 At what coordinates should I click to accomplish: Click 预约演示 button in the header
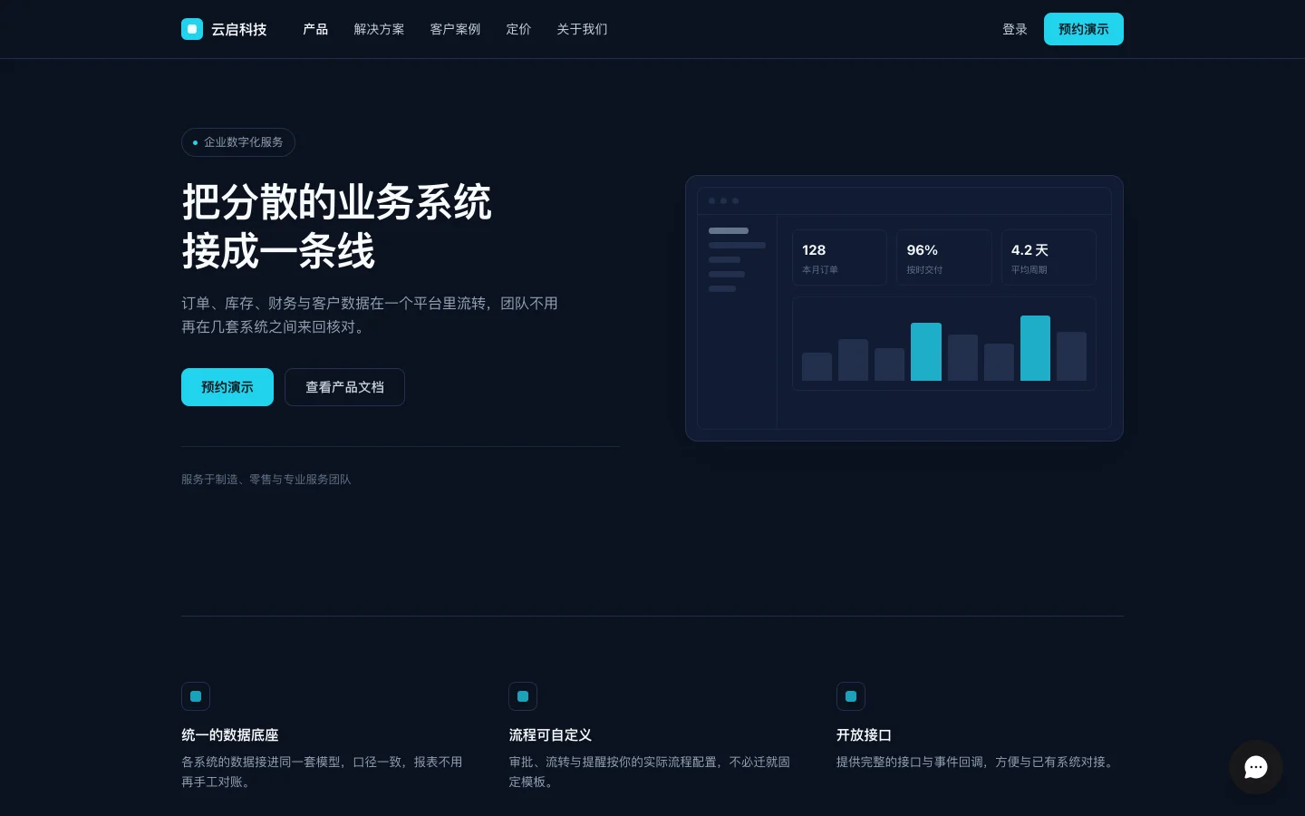click(1084, 29)
